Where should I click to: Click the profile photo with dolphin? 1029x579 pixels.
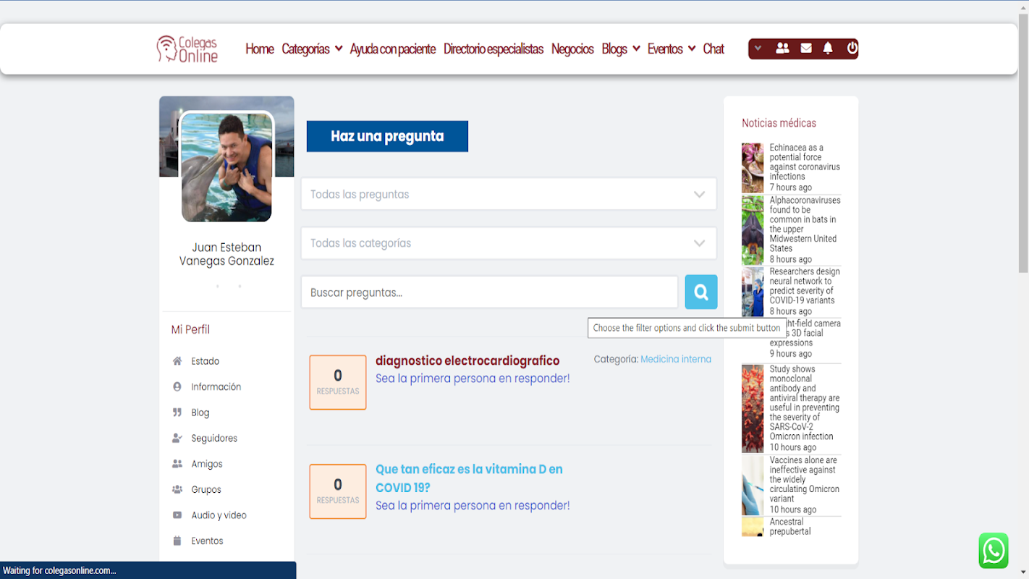pyautogui.click(x=226, y=166)
